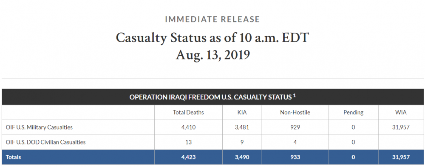
Task: Click the 929 non-hostile deaths cell
Action: coord(295,127)
